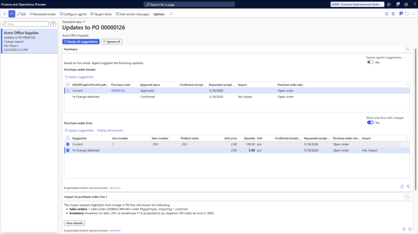Click the Confirmed approval status cell
This screenshot has height=234, width=418.
click(x=147, y=97)
